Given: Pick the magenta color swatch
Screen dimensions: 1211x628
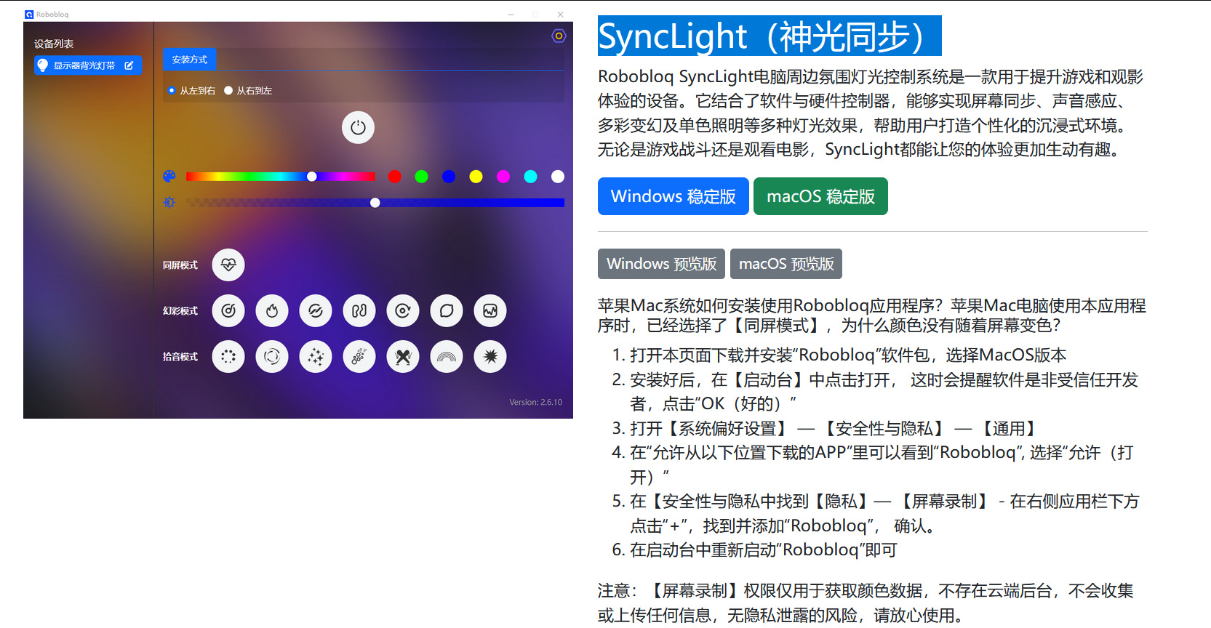Looking at the screenshot, I should click(x=503, y=177).
